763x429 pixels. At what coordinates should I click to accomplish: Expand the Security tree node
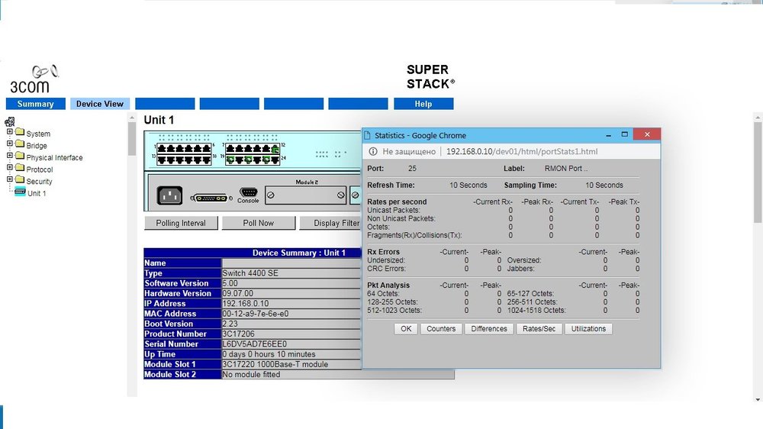click(10, 180)
